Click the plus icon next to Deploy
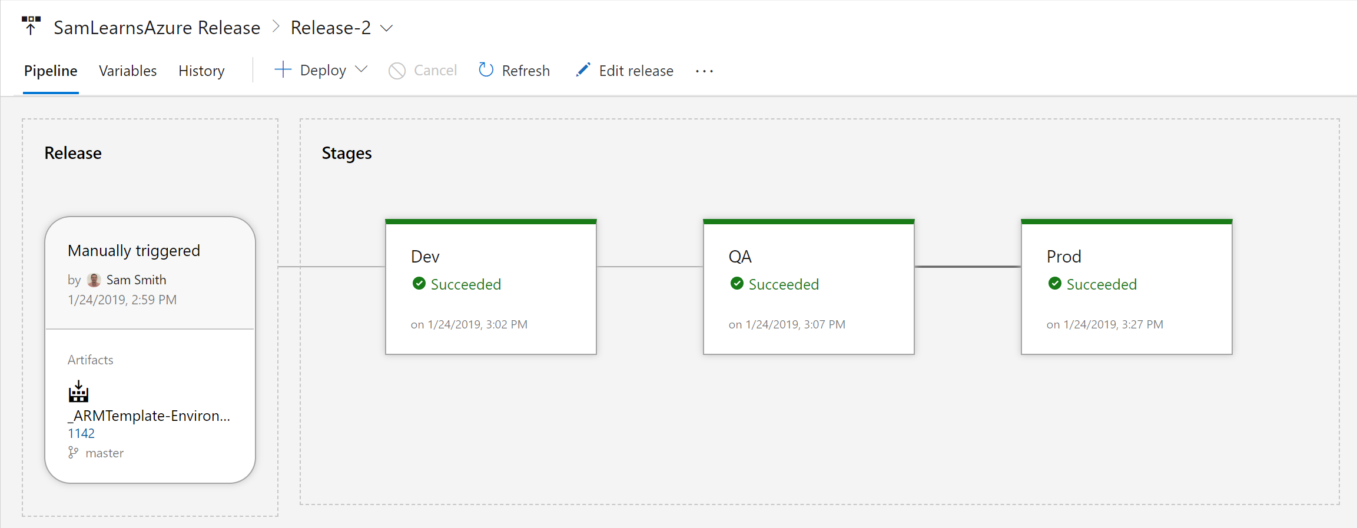 point(283,70)
